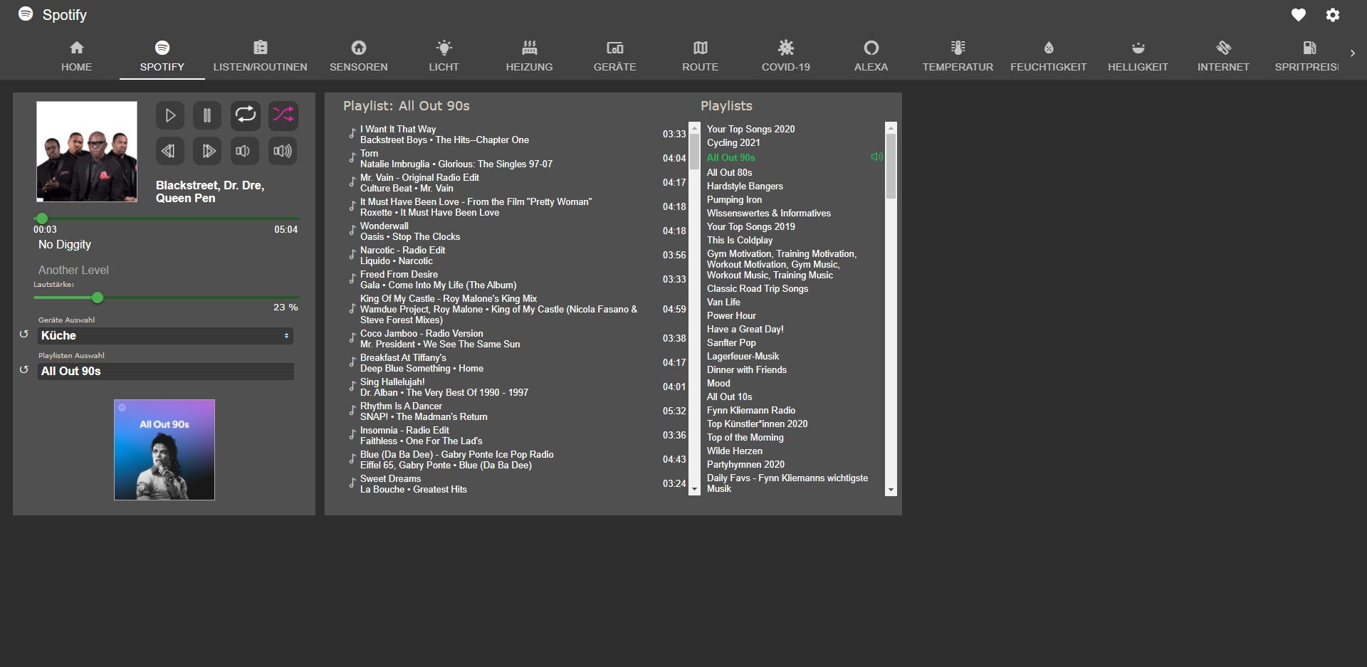The width and height of the screenshot is (1367, 667).
Task: Click the note icon beside Freed From Desire
Action: tap(352, 279)
